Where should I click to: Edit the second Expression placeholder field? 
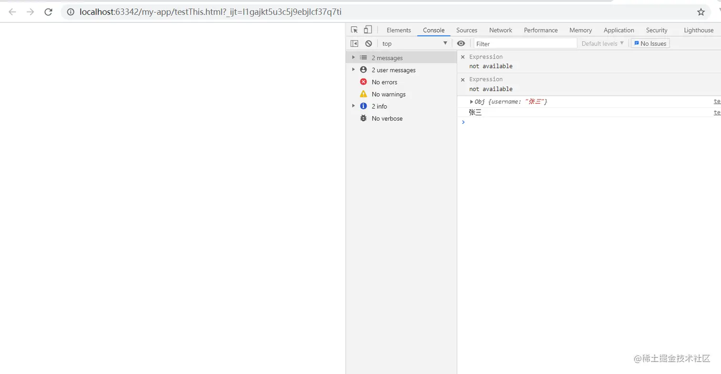click(486, 79)
